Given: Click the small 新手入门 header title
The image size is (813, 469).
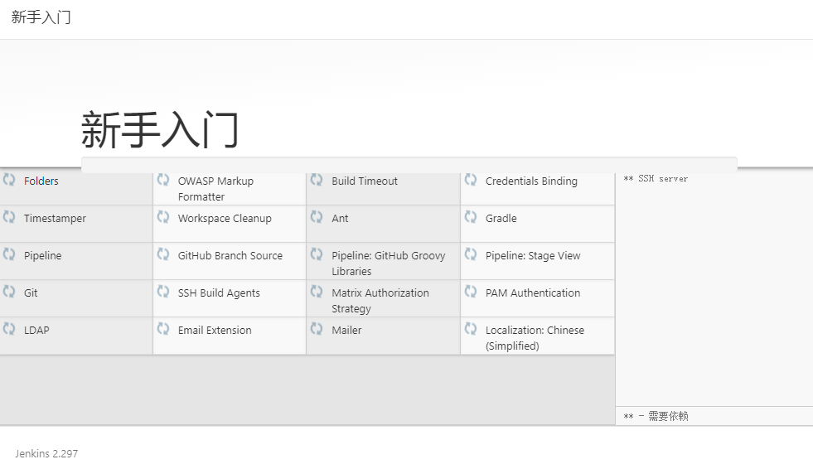Looking at the screenshot, I should pos(41,17).
